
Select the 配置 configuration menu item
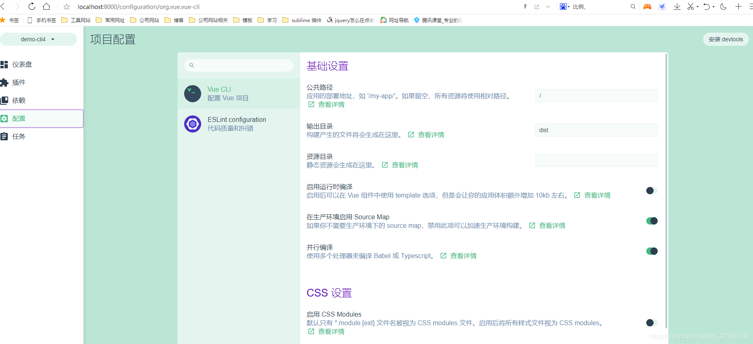click(x=41, y=119)
